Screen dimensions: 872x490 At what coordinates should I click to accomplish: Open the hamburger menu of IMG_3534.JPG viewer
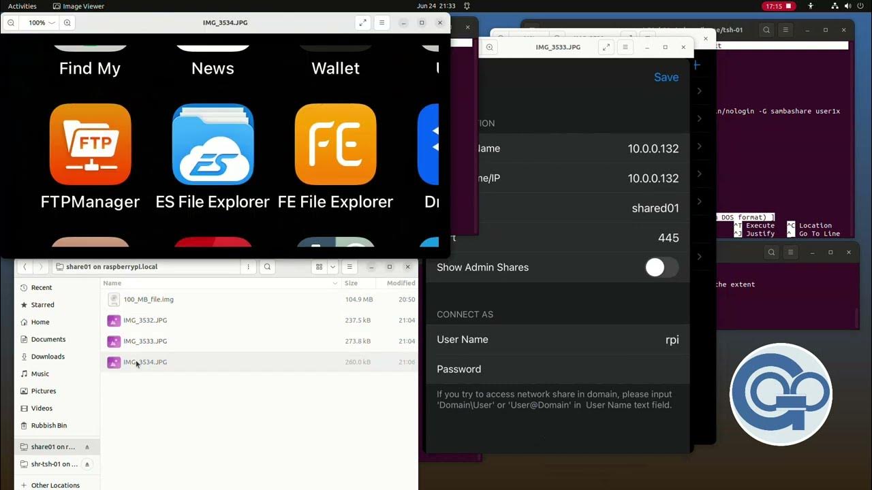click(x=382, y=22)
